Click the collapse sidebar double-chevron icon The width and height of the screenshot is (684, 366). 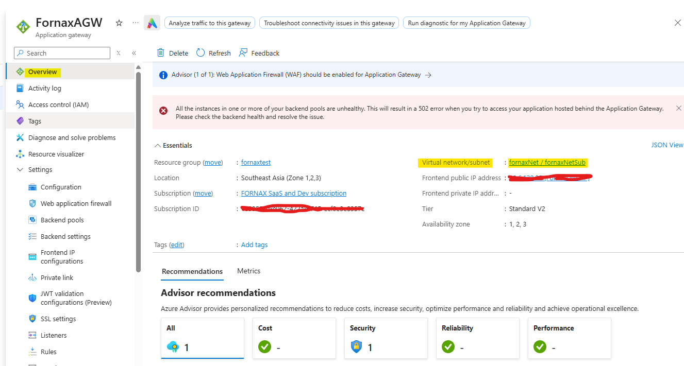pyautogui.click(x=134, y=53)
